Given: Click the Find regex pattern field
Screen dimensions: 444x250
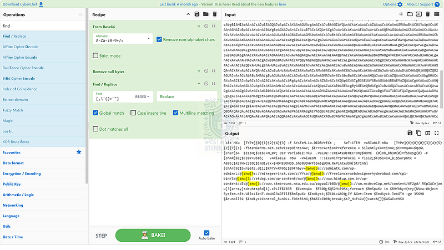Looking at the screenshot, I should (x=113, y=96).
